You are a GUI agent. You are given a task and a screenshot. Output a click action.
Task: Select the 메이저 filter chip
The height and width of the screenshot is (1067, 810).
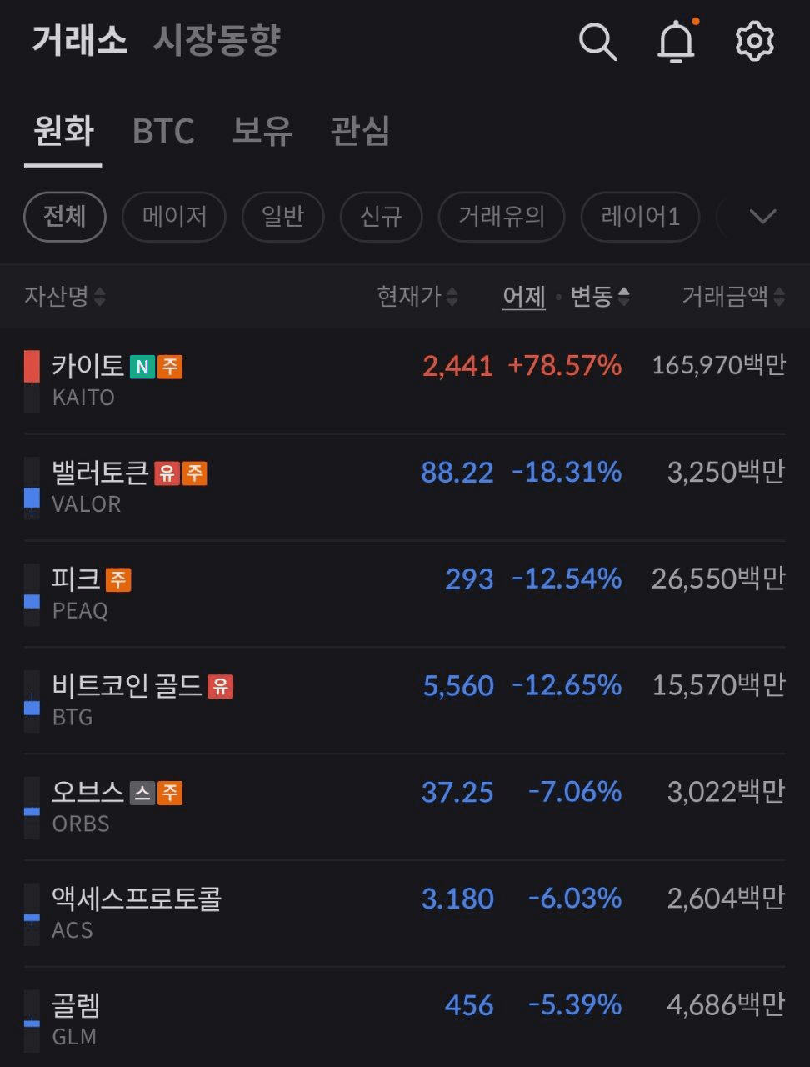coord(174,217)
